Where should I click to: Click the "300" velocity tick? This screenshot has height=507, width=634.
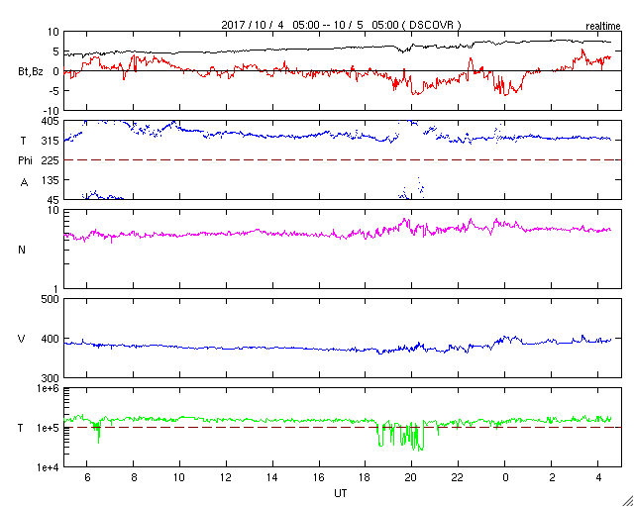tap(51, 378)
